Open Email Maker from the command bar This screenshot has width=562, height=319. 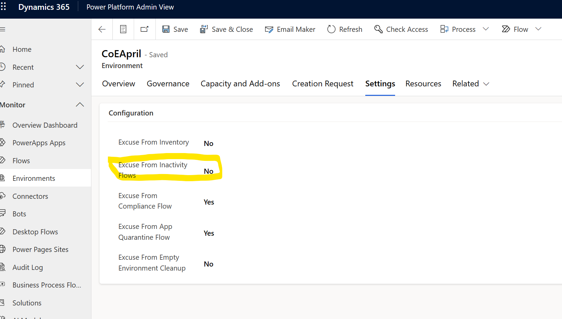tap(290, 29)
